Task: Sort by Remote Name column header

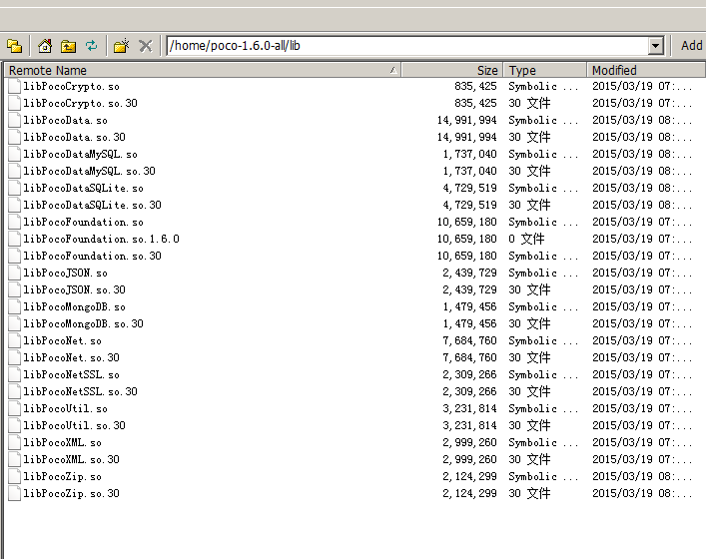Action: [x=203, y=70]
